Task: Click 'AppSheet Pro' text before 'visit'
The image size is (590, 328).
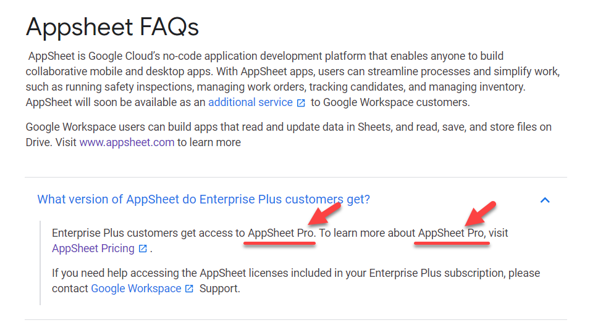Action: point(451,233)
